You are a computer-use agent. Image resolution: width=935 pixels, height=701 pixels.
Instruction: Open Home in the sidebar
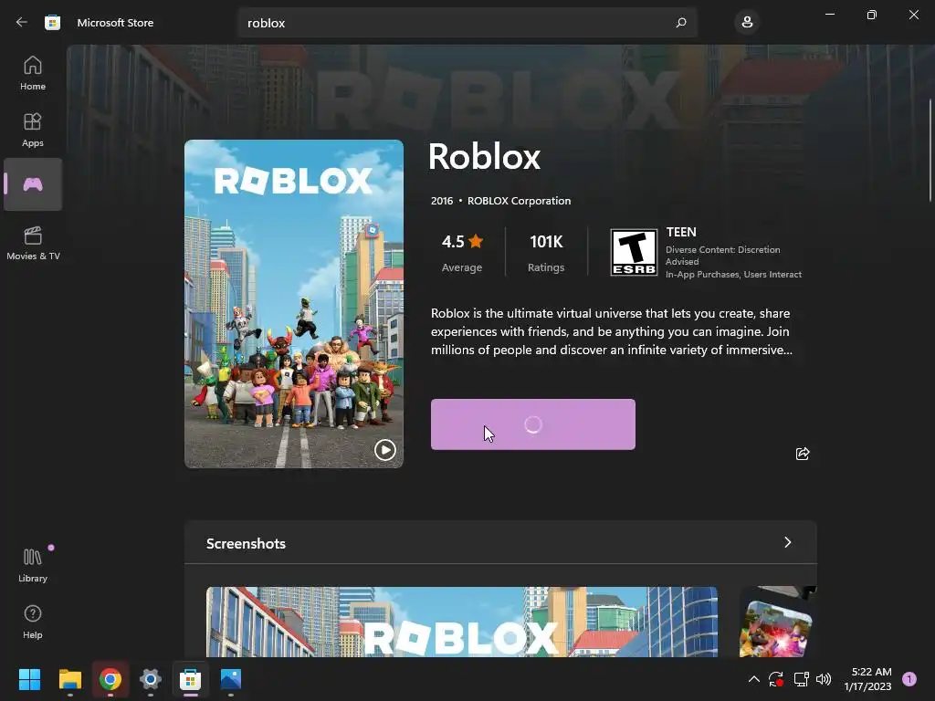click(33, 73)
